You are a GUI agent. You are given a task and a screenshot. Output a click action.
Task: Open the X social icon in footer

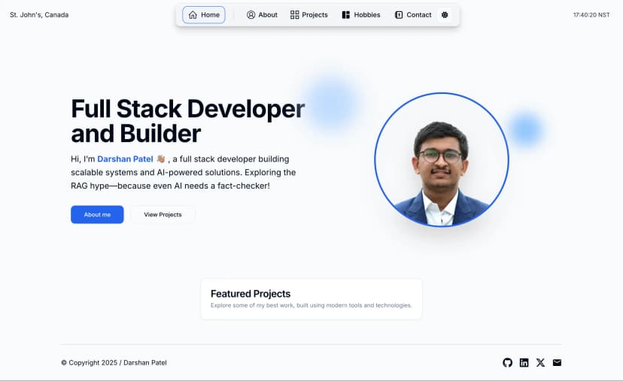pos(540,362)
